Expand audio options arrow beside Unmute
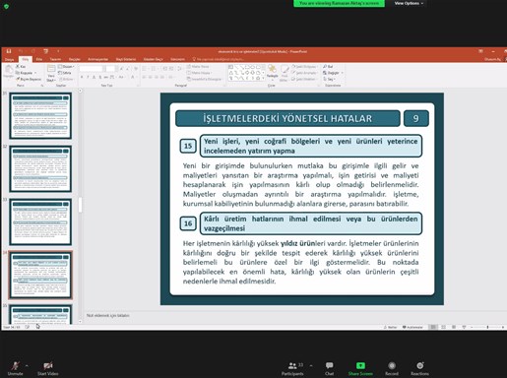The image size is (507, 378). (x=27, y=365)
